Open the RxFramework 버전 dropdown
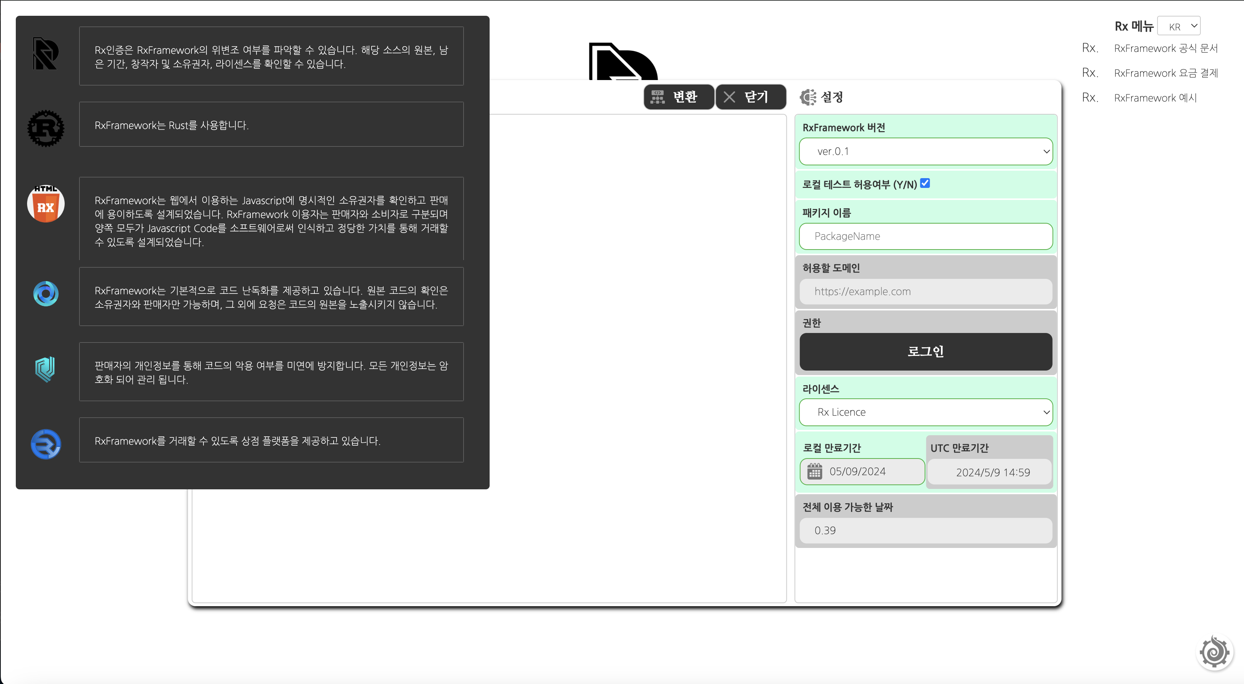1244x684 pixels. [x=926, y=151]
